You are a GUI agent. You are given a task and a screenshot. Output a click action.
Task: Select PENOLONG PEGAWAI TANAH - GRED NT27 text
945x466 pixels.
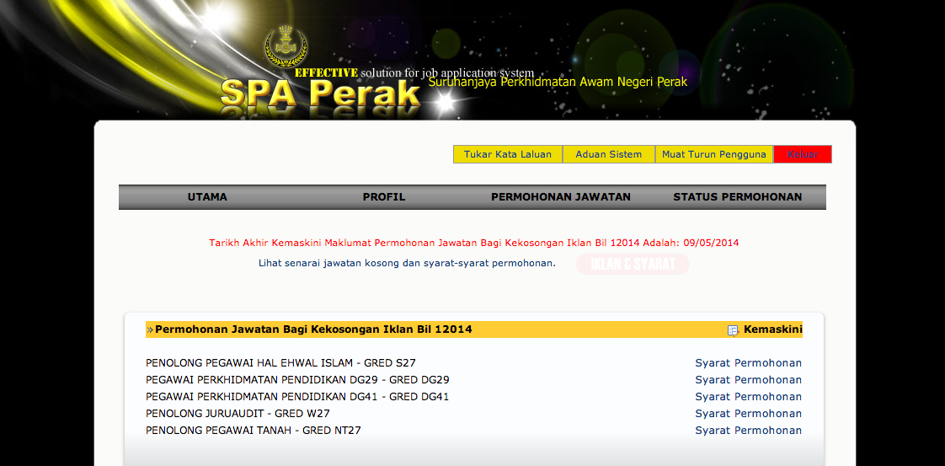pos(254,431)
